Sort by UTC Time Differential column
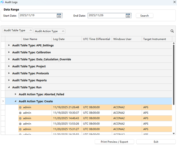 point(97,39)
